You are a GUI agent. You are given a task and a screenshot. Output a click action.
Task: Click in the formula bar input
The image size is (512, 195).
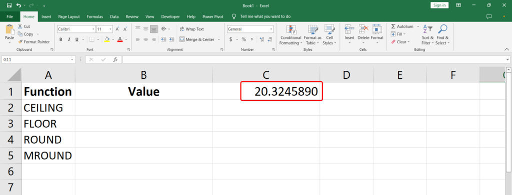tap(313, 59)
